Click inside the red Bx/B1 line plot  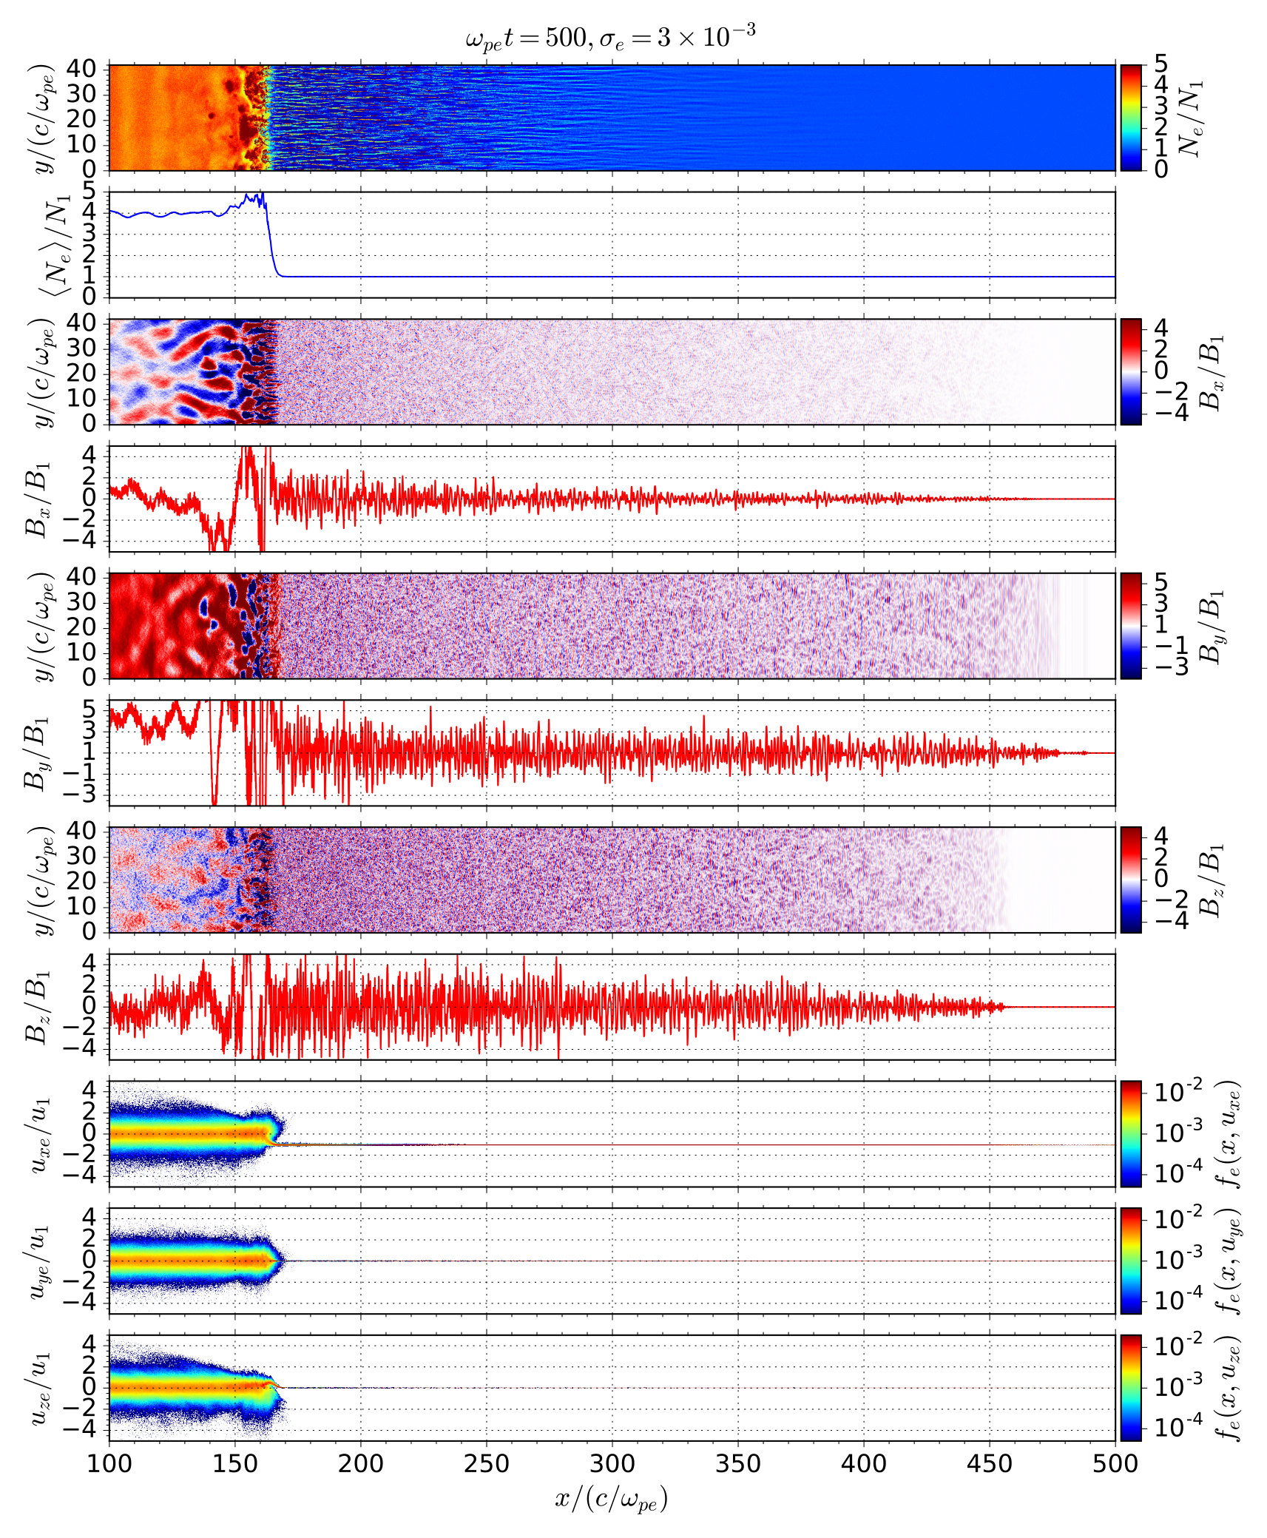pos(612,499)
